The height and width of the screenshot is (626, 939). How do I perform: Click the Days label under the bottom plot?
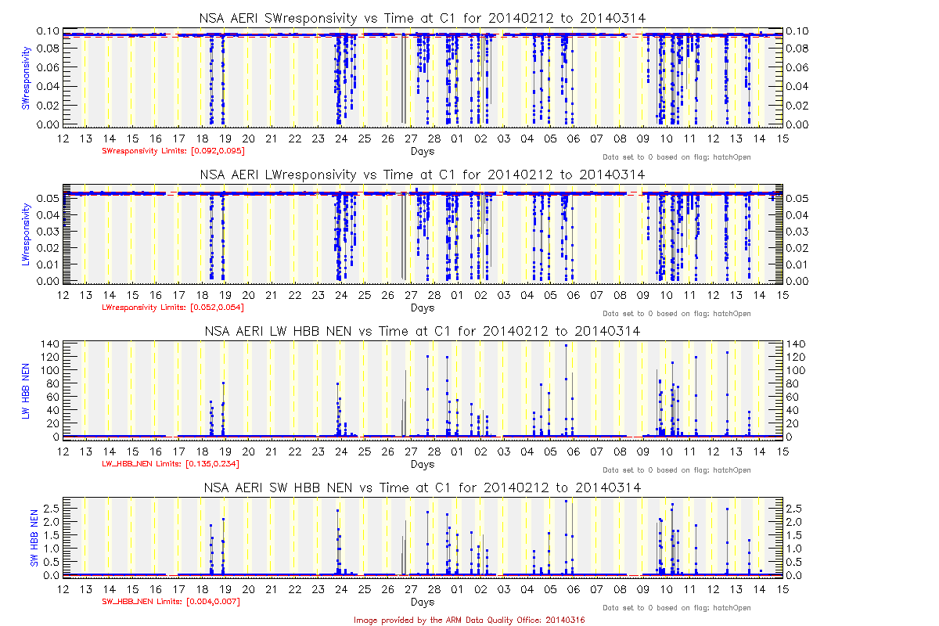(x=423, y=602)
